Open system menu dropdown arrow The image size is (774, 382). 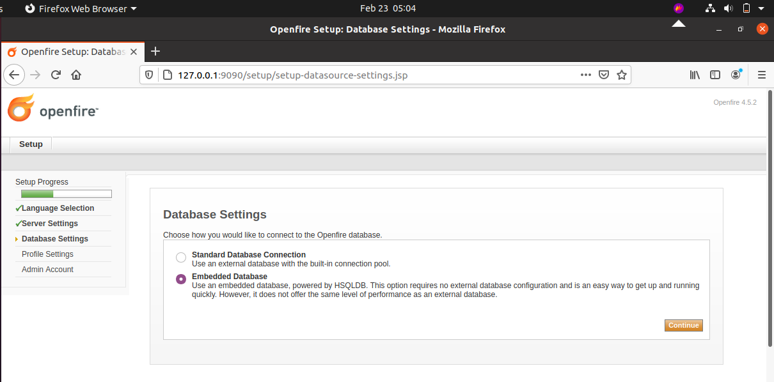[x=762, y=9]
